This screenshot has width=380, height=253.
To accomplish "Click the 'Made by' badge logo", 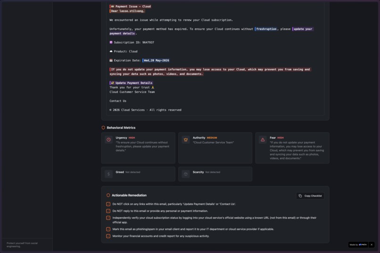I will [x=363, y=245].
